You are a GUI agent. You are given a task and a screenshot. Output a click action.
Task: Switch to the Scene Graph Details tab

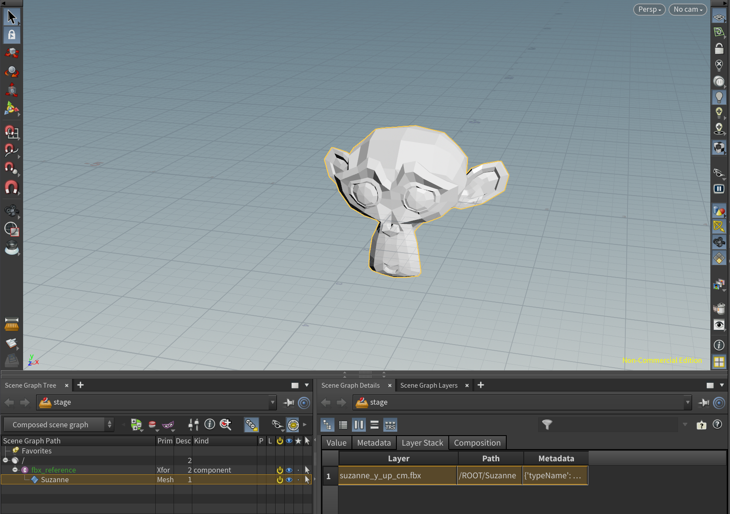(x=351, y=385)
